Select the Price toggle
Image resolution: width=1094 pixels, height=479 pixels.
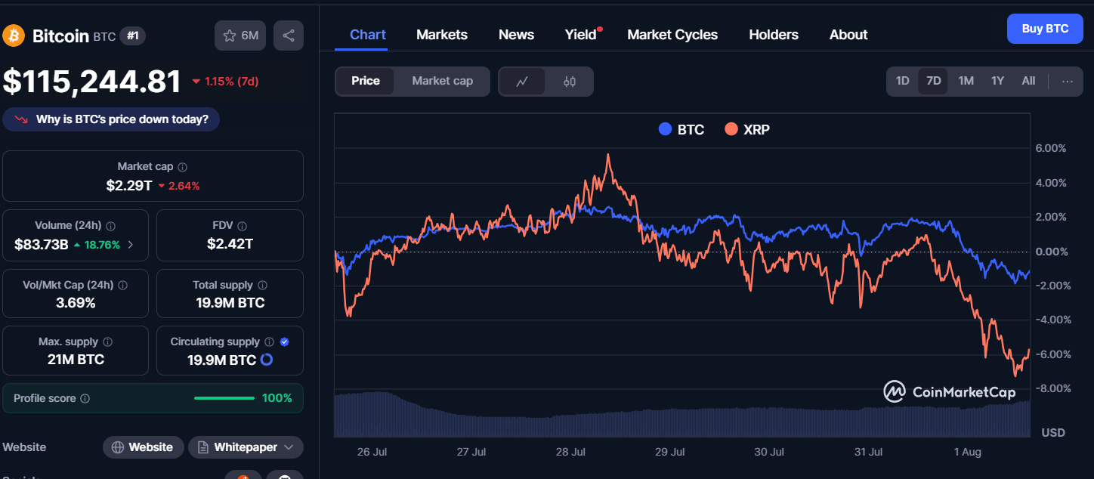click(366, 82)
